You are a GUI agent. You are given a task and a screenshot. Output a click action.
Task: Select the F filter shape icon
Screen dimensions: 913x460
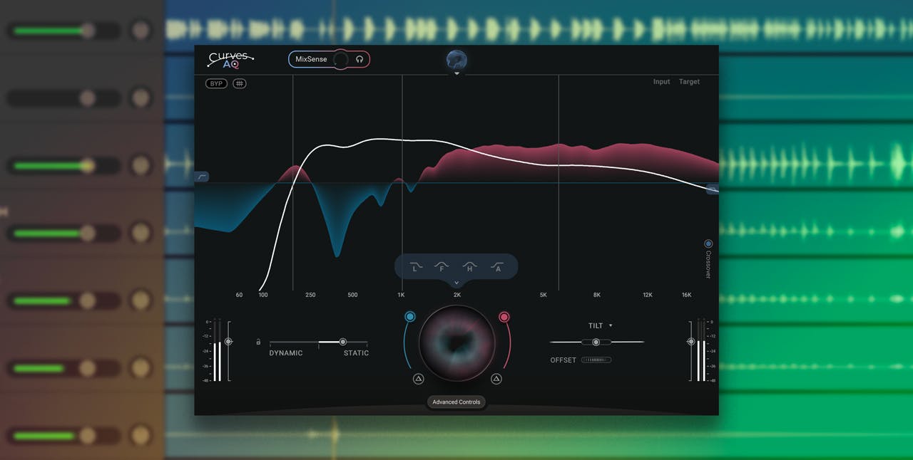[x=442, y=267]
